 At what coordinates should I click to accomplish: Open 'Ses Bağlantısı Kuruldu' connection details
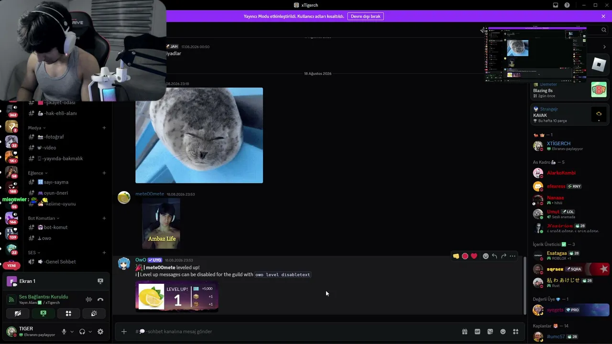(x=44, y=297)
